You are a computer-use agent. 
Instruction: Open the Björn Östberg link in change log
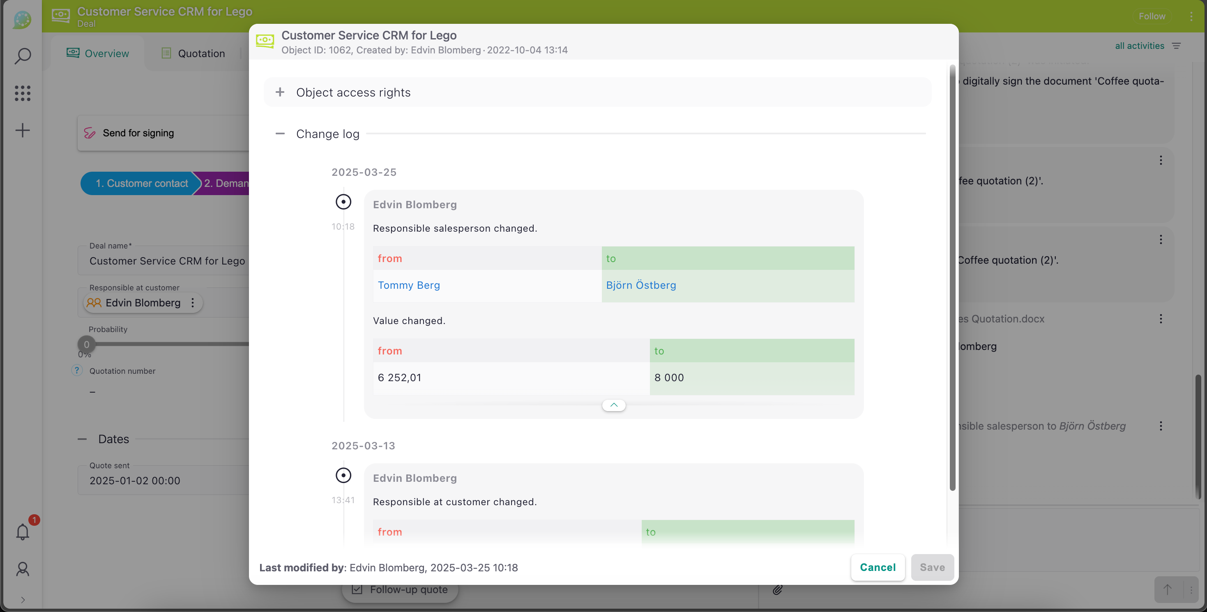click(x=640, y=285)
